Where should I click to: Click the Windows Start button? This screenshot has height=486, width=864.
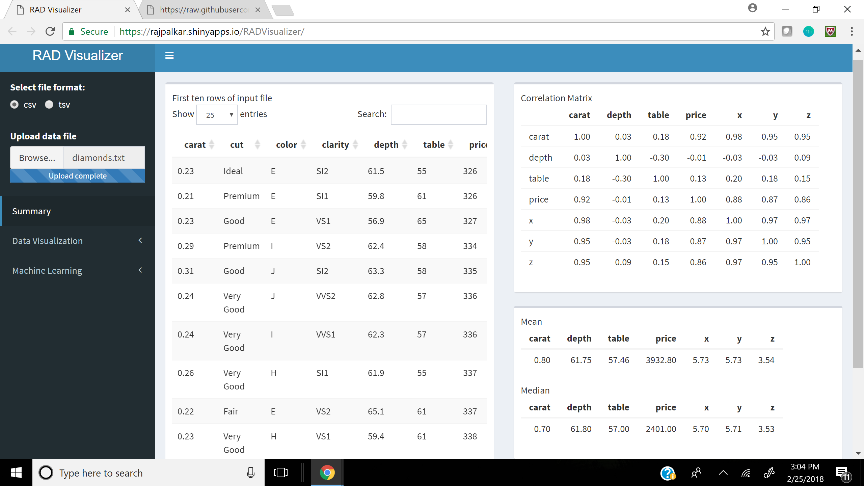16,473
